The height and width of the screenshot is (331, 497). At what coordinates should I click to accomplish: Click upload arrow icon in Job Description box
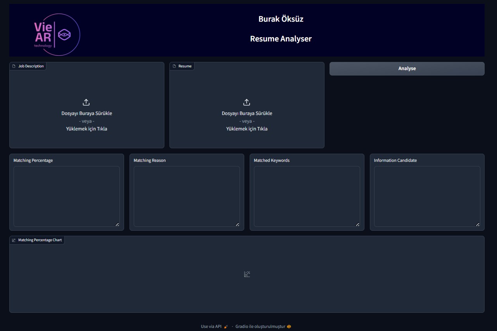point(86,102)
